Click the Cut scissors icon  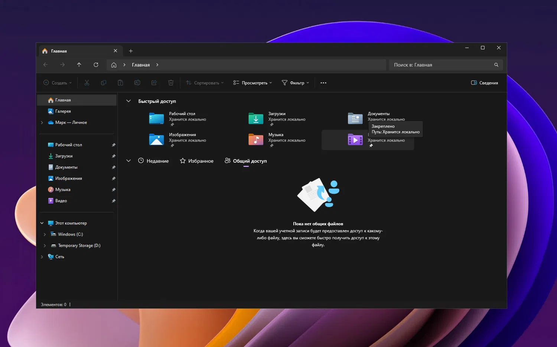[87, 83]
